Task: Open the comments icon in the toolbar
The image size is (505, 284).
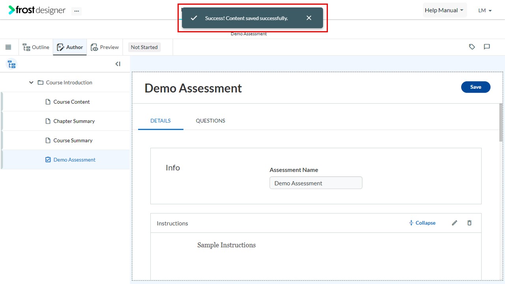Action: point(487,47)
